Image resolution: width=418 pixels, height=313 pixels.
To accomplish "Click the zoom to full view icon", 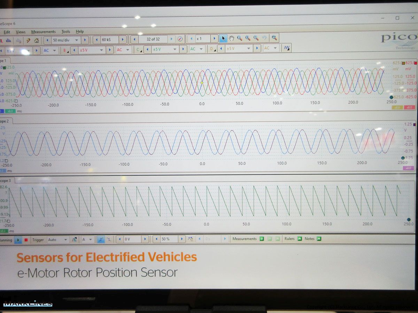I will pyautogui.click(x=274, y=37).
